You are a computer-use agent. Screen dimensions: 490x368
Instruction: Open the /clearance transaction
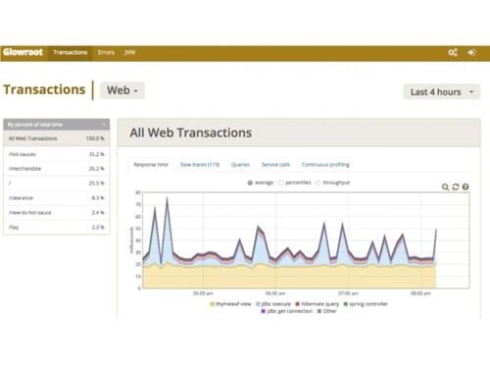click(x=57, y=198)
